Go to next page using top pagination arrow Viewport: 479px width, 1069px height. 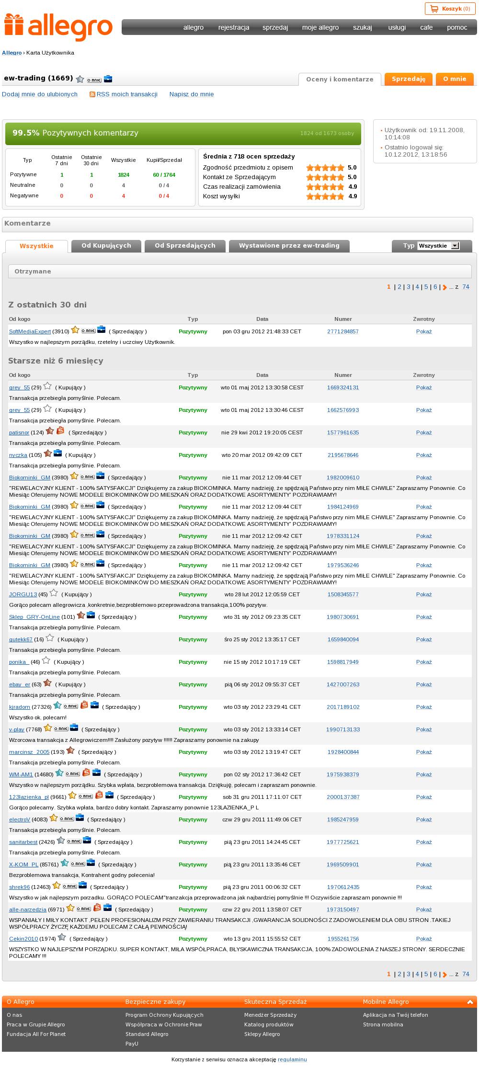coord(445,287)
